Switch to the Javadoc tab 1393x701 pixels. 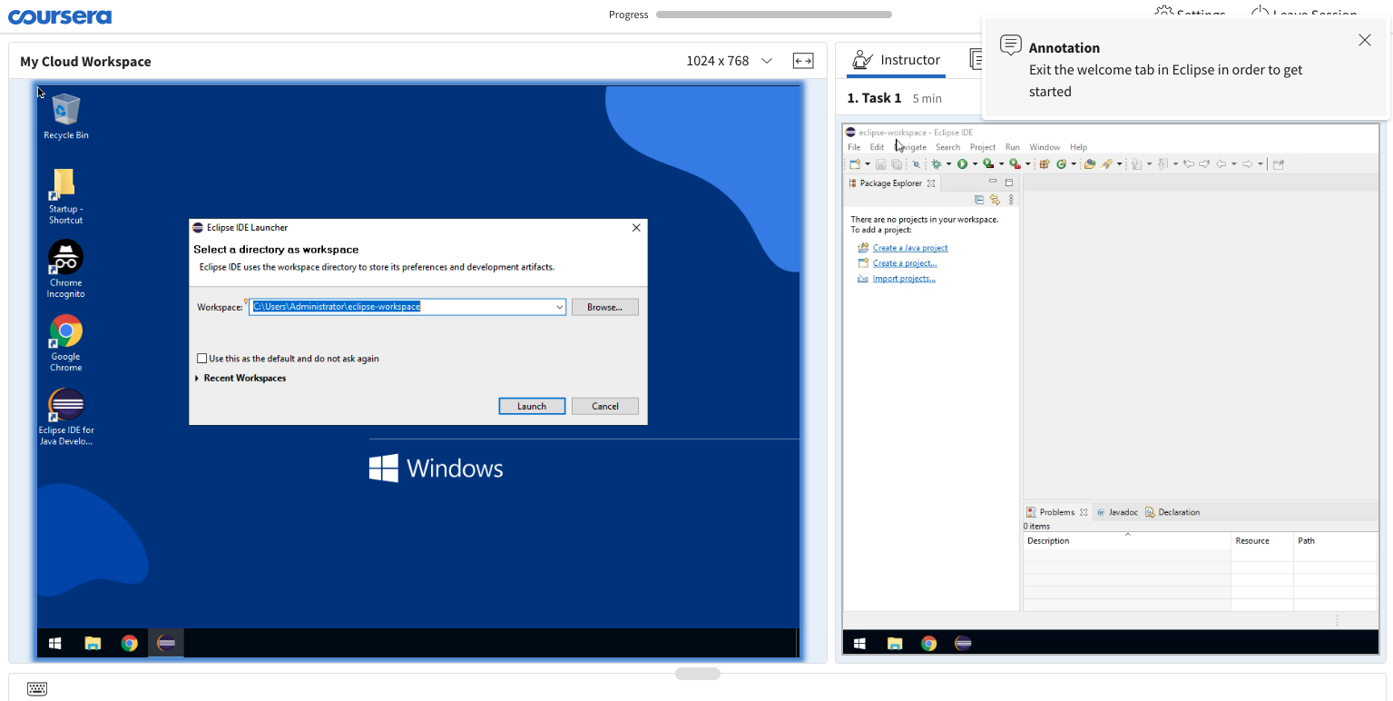(1116, 512)
